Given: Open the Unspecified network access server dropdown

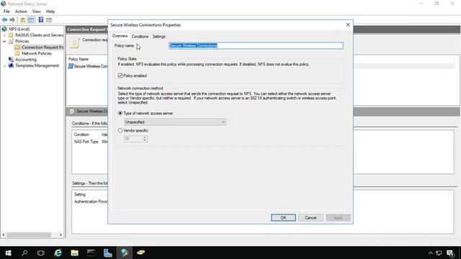Looking at the screenshot, I should click(x=175, y=122).
